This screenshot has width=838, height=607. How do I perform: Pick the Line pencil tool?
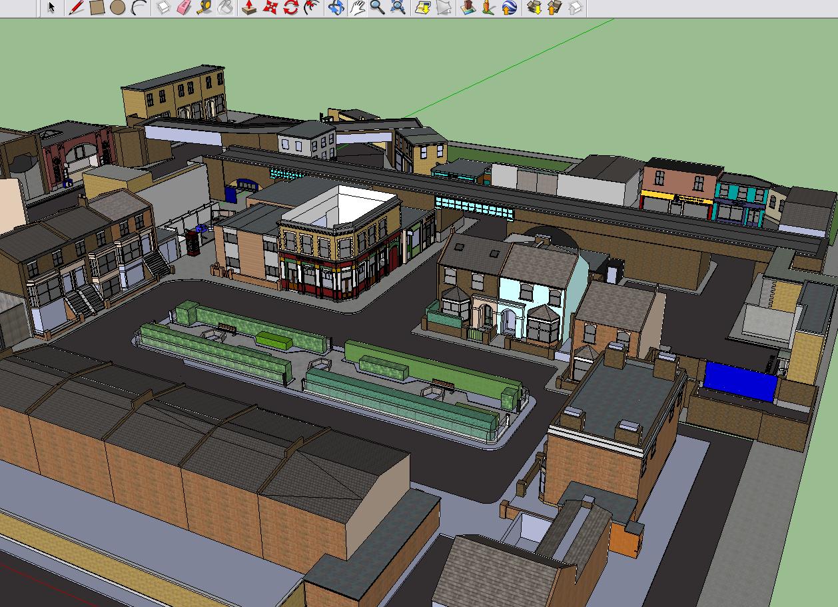(x=76, y=8)
